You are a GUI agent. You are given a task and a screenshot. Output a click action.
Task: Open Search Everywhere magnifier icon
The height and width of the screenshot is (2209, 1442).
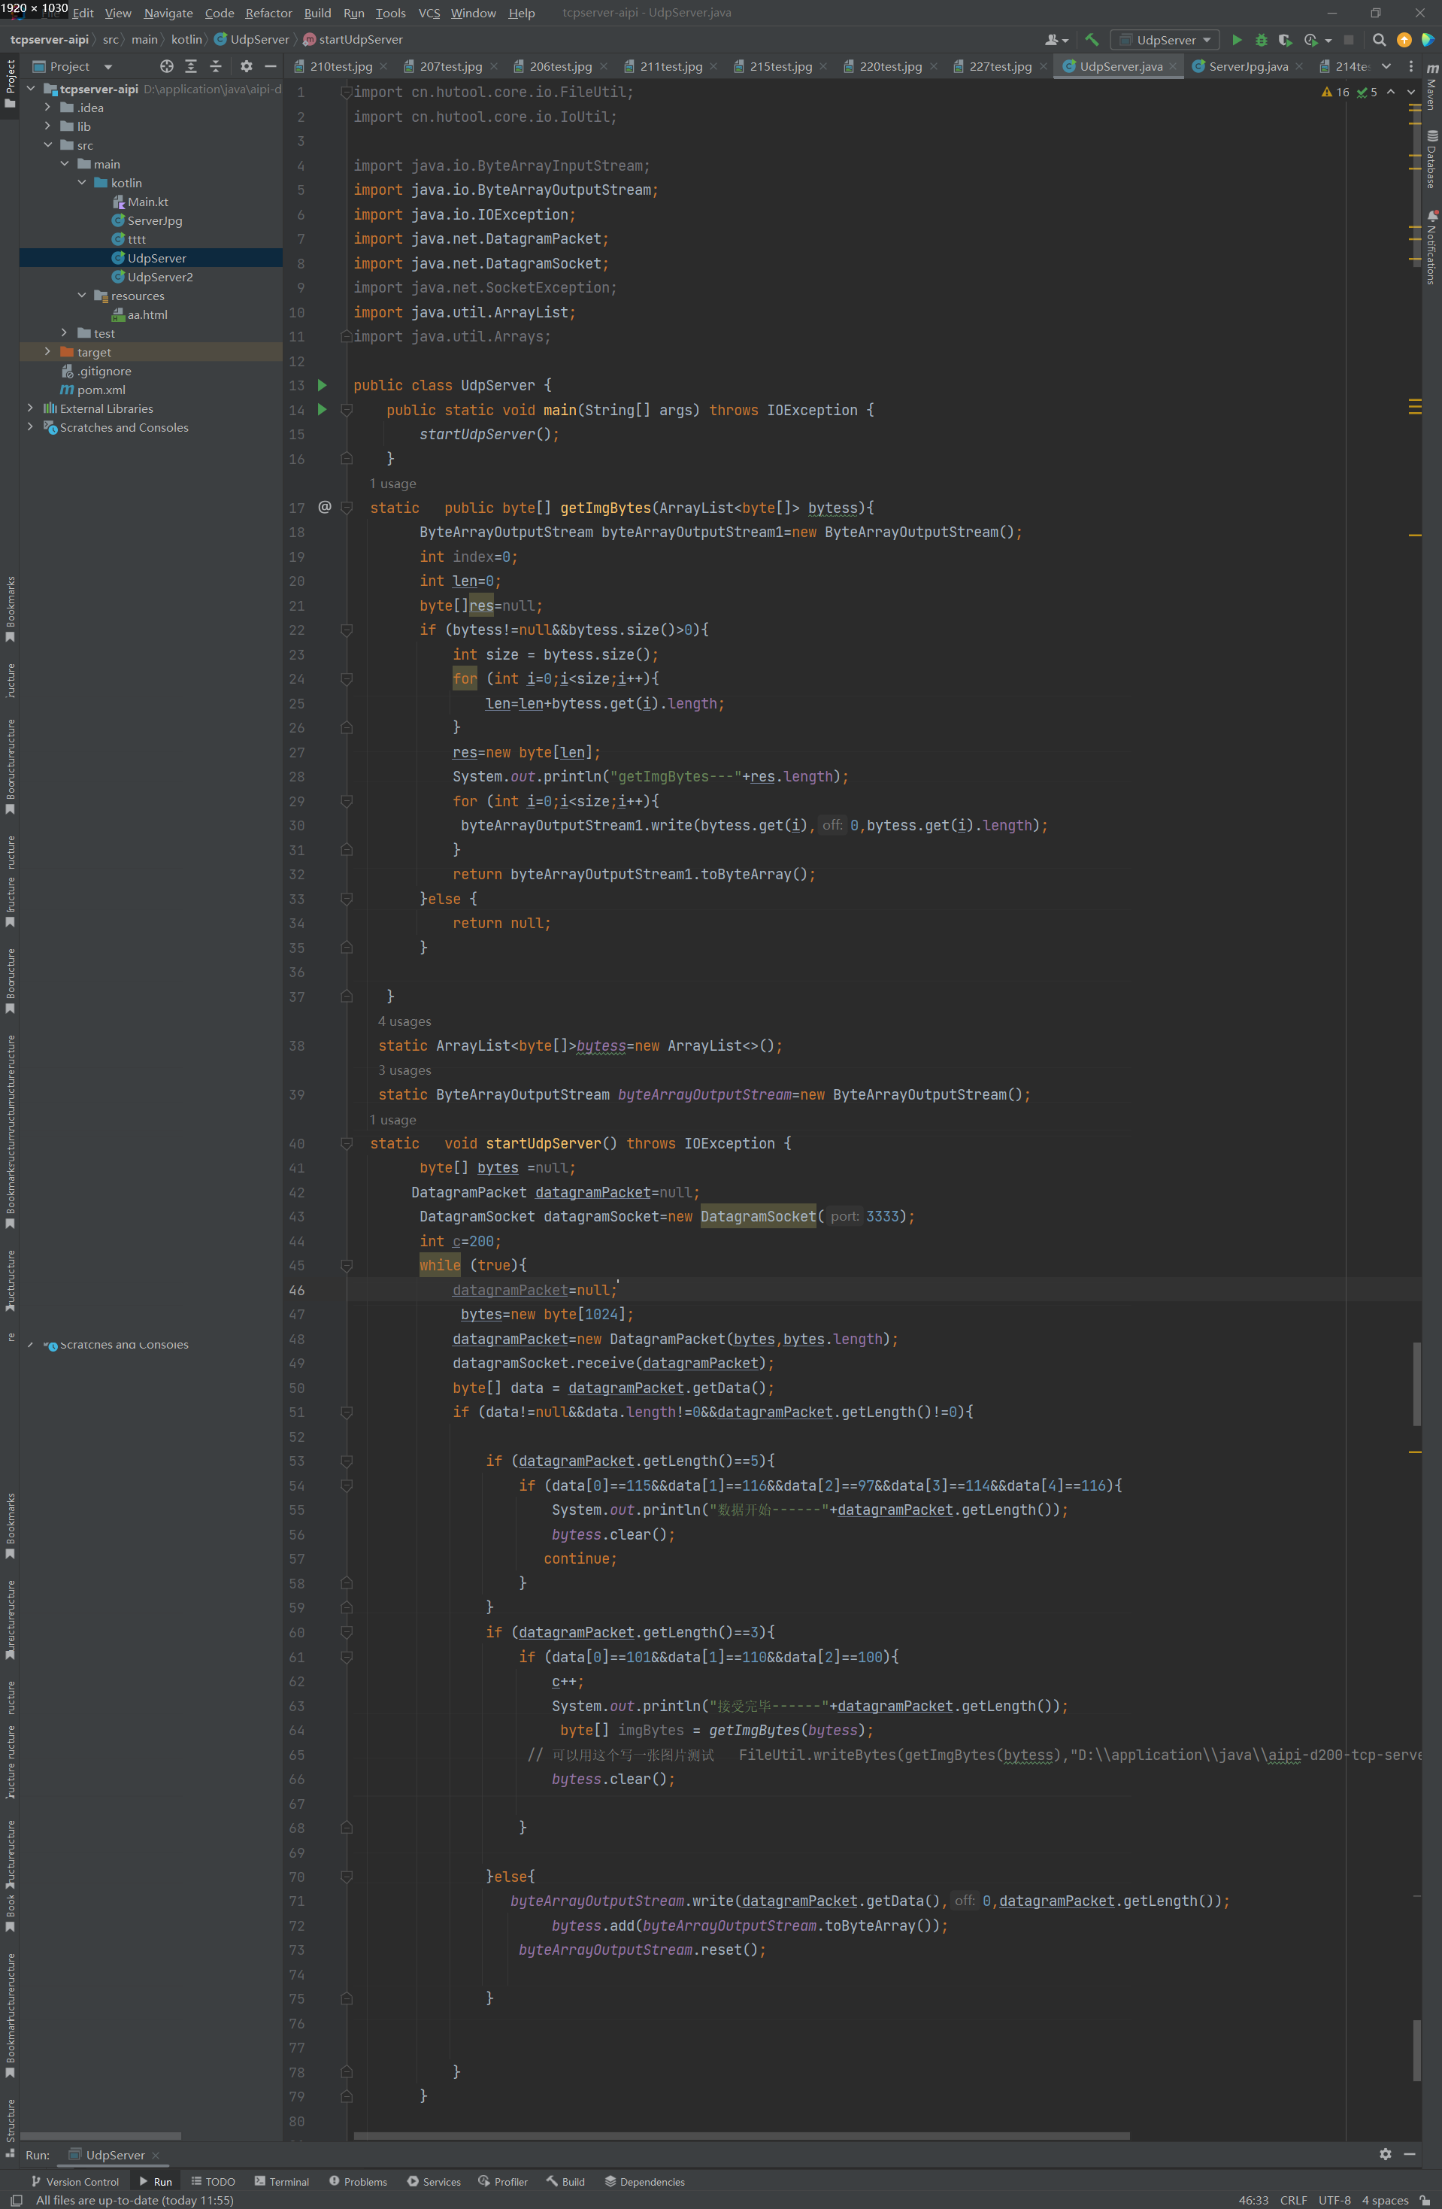coord(1379,40)
